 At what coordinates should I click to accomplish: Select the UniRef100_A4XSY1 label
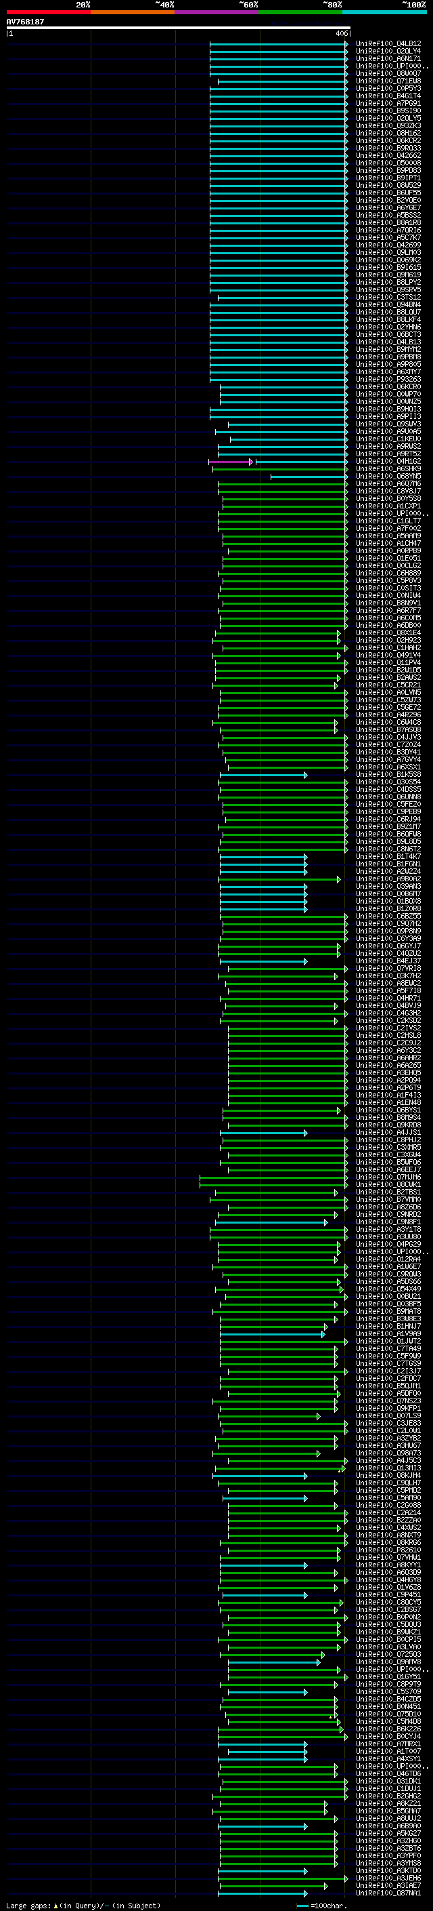388,1759
